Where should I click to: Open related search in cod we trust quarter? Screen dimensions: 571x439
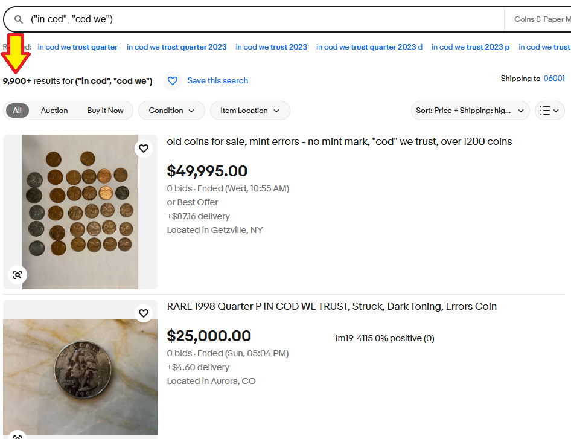pyautogui.click(x=78, y=47)
